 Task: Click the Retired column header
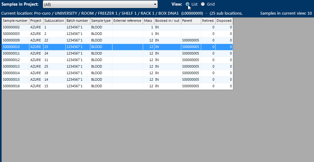point(208,21)
